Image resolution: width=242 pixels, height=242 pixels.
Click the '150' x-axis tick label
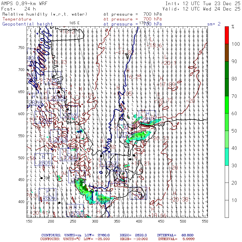click(29, 221)
